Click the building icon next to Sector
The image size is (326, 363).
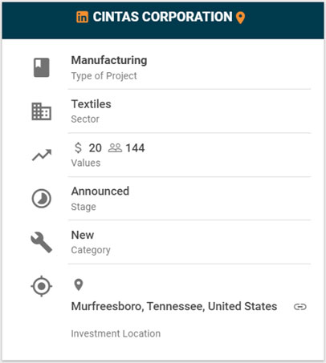pyautogui.click(x=42, y=111)
